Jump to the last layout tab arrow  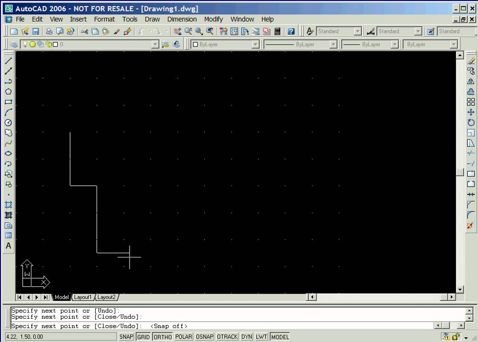(45, 297)
